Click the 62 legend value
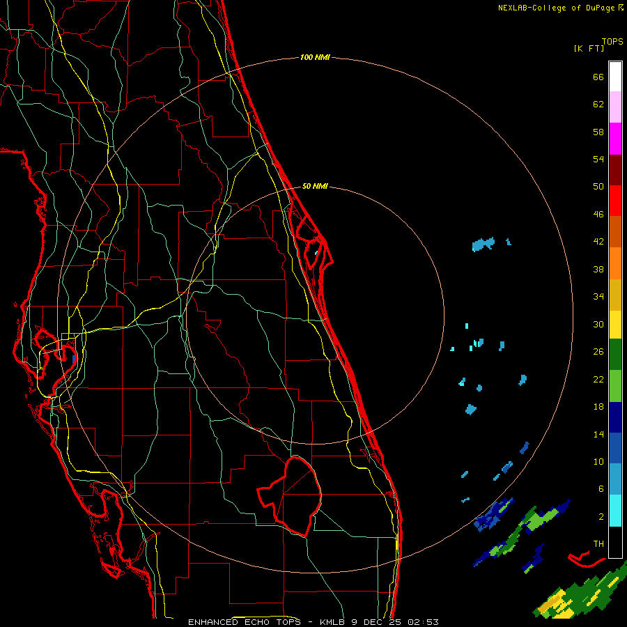The height and width of the screenshot is (627, 627). click(598, 104)
